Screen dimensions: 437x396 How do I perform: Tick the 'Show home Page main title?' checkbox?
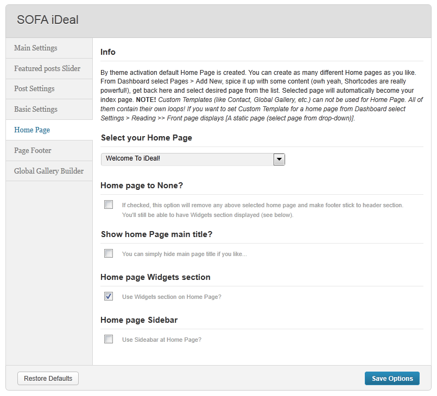pyautogui.click(x=109, y=253)
